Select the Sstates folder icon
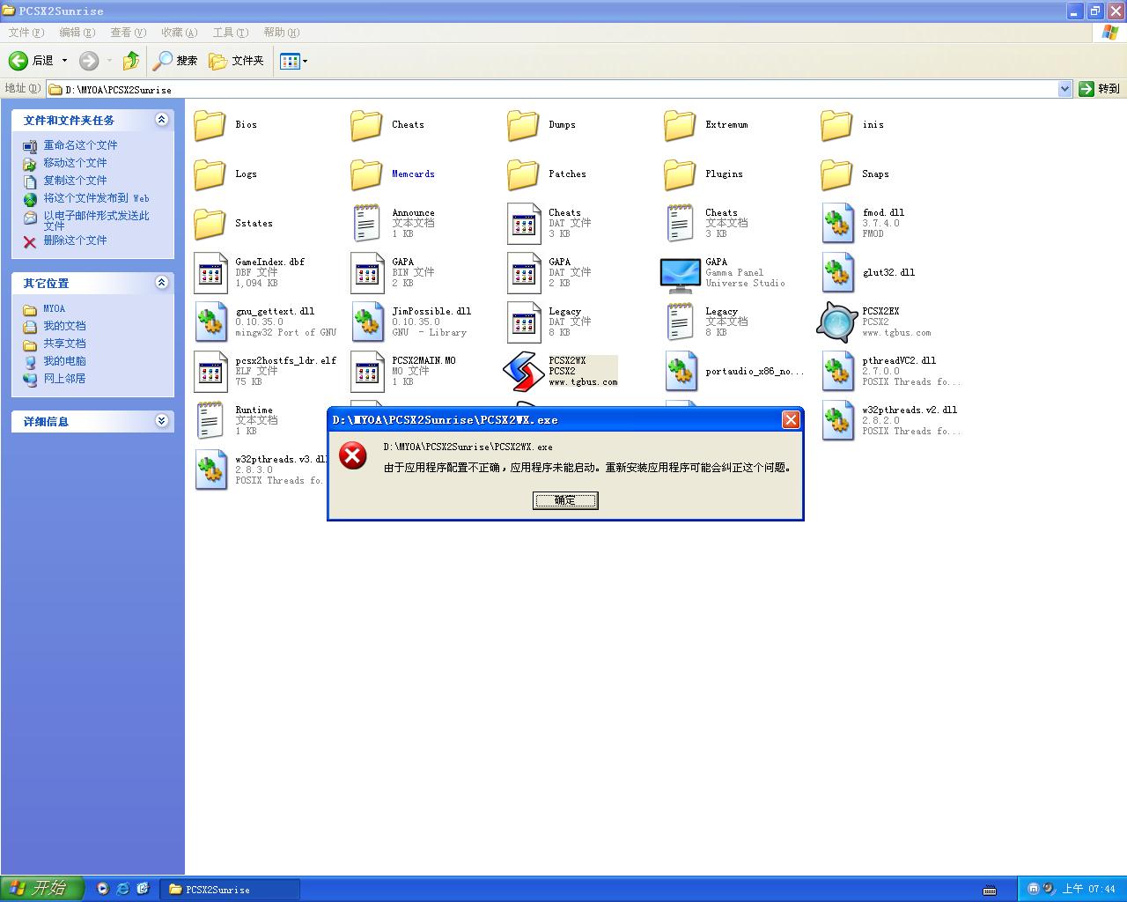The width and height of the screenshot is (1127, 902). pos(210,224)
